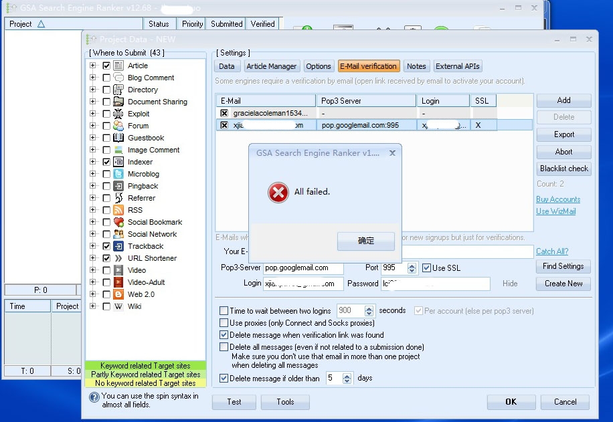Click the Exploit bug icon
The image size is (613, 422).
tap(118, 114)
